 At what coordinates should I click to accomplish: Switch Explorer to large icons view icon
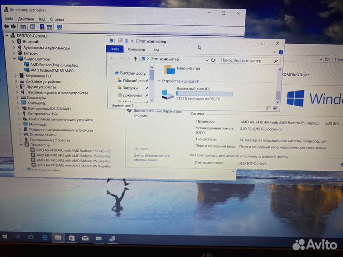click(x=275, y=108)
